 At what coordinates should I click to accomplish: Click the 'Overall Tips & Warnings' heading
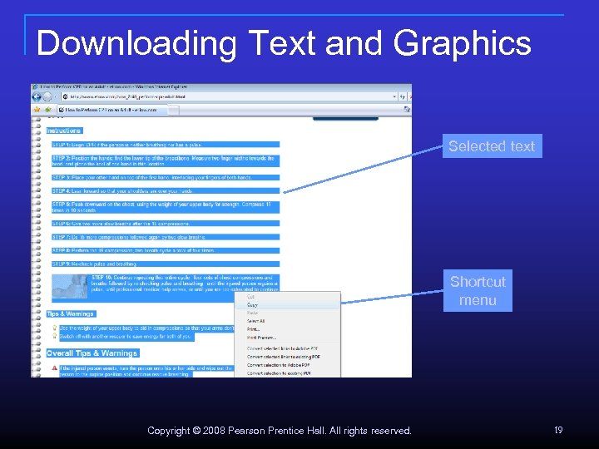(92, 353)
